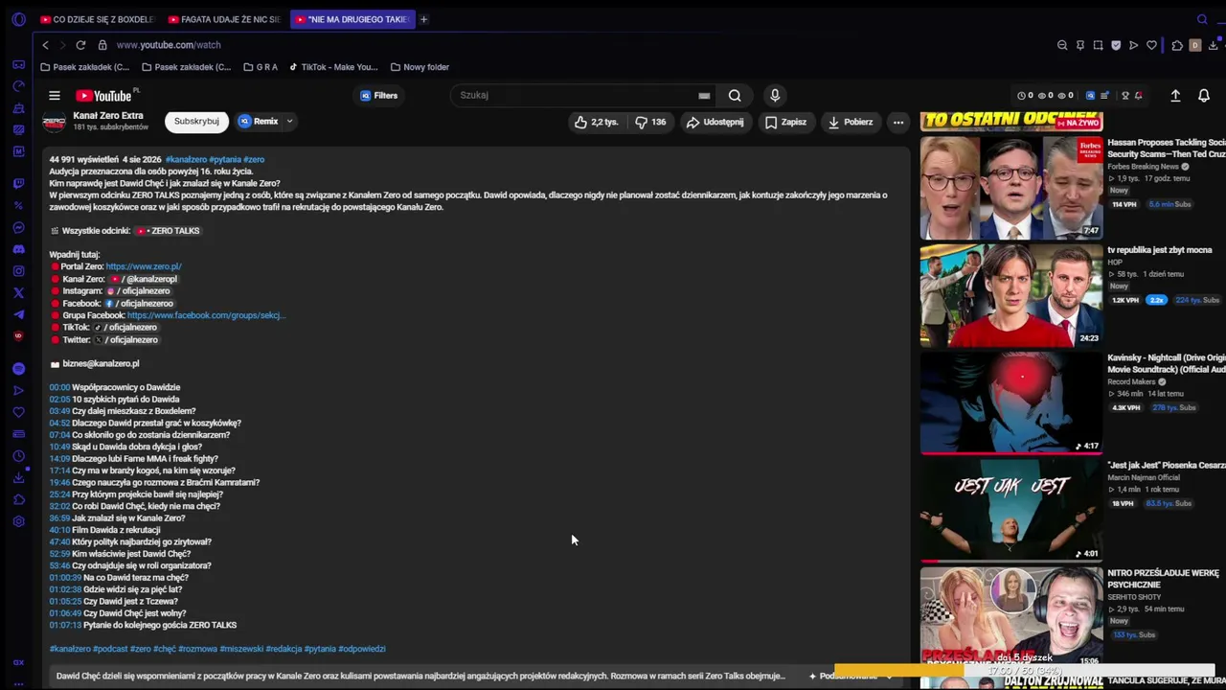Toggle the ad blocker shield icon
This screenshot has width=1226, height=690.
point(1116,45)
